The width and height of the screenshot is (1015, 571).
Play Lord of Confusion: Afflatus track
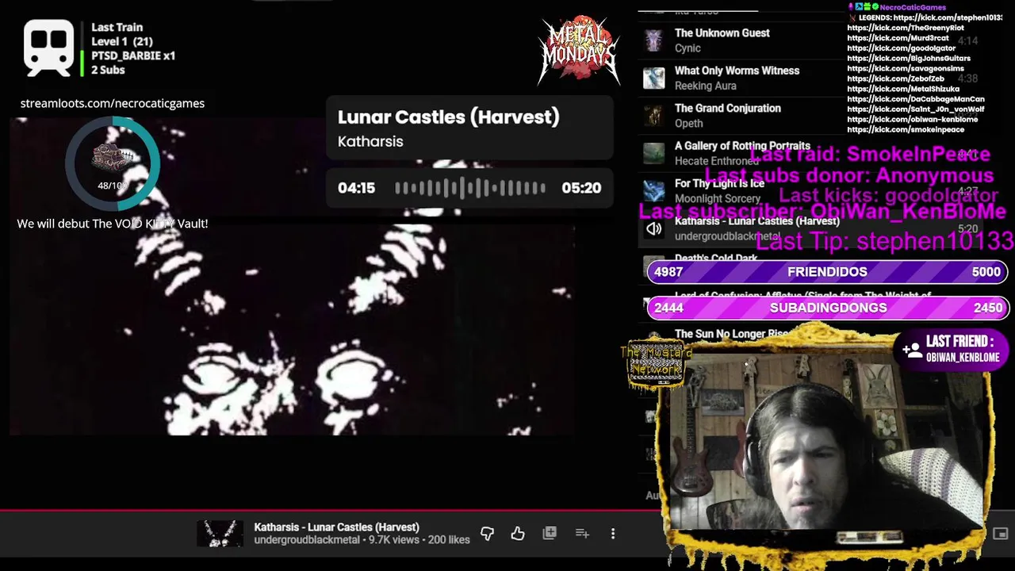coord(802,296)
